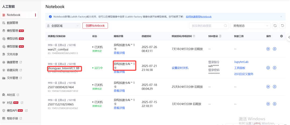The width and height of the screenshot is (290, 125).
Task: Click the 帮助手册 sidebar icon
Action: [x=4, y=118]
